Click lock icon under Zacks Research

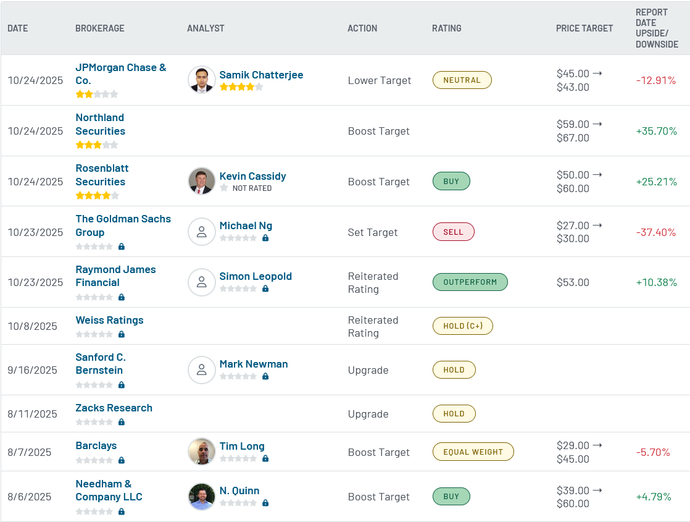(122, 421)
